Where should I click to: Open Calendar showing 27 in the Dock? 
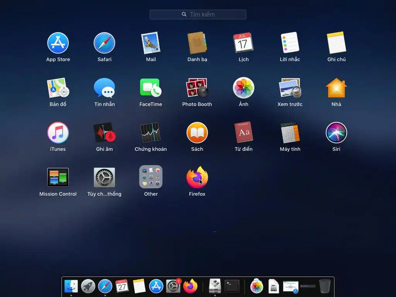[x=122, y=286]
